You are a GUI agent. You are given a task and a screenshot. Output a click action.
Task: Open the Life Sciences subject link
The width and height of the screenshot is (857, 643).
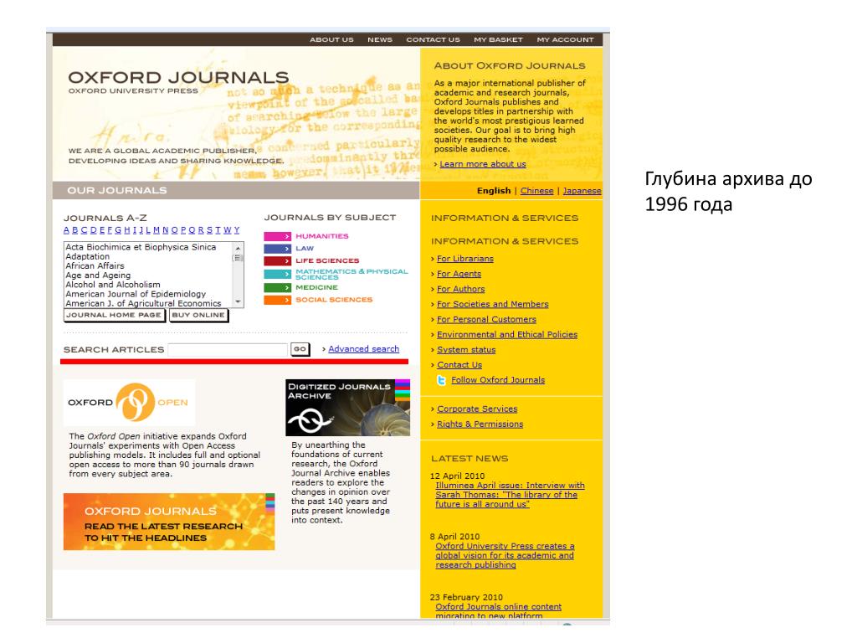[x=327, y=261]
